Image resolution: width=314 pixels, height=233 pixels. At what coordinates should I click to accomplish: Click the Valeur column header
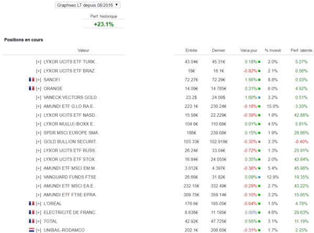coord(83,50)
